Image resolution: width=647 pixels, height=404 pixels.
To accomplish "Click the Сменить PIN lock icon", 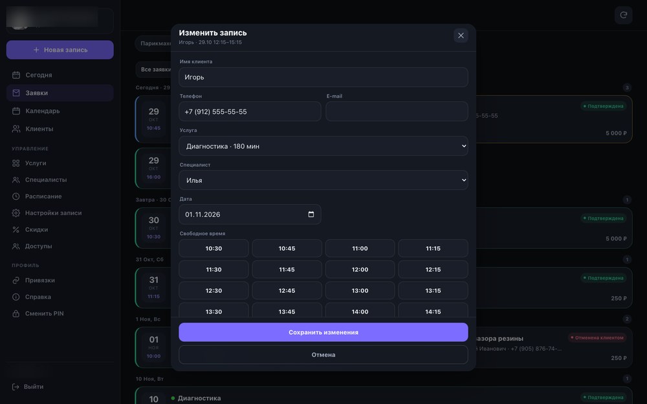I will coord(16,314).
